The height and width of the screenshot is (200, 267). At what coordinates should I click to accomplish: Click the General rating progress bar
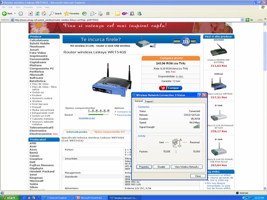tap(98, 114)
